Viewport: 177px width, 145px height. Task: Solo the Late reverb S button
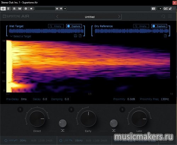coord(122,110)
